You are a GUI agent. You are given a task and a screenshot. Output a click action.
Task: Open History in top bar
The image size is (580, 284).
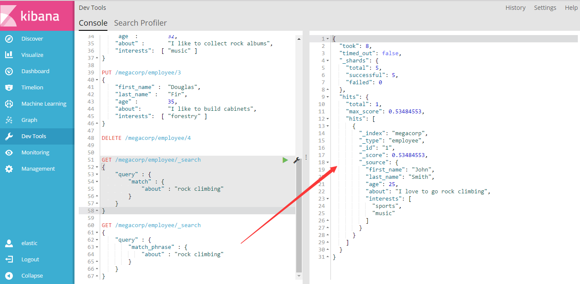tap(515, 8)
